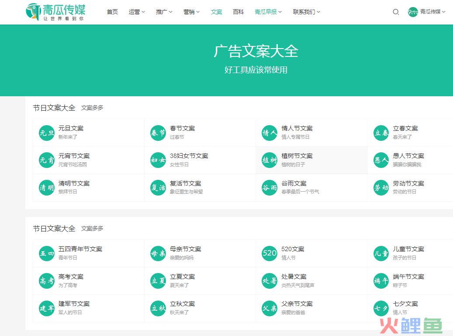This screenshot has height=336, width=453.
Task: Click the 清明 round icon
Action: tap(46, 188)
